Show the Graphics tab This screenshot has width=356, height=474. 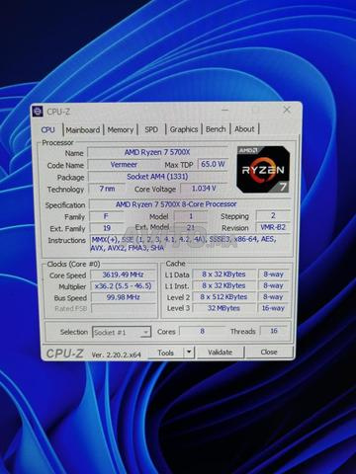184,129
